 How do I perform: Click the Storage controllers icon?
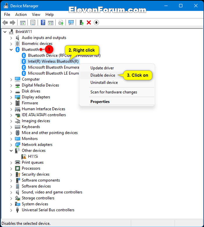(18, 198)
